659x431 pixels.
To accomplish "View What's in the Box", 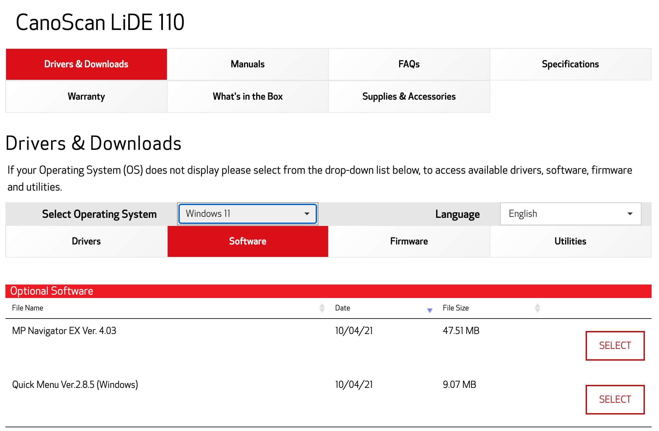I will [247, 96].
